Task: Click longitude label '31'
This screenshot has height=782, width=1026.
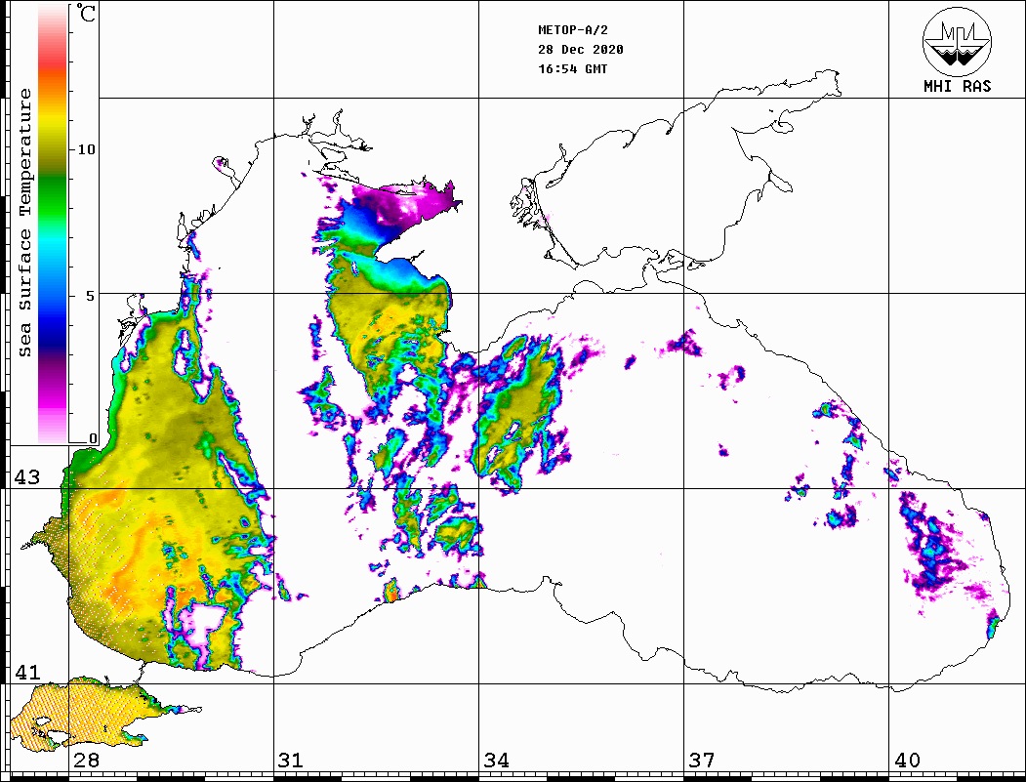Action: click(291, 760)
